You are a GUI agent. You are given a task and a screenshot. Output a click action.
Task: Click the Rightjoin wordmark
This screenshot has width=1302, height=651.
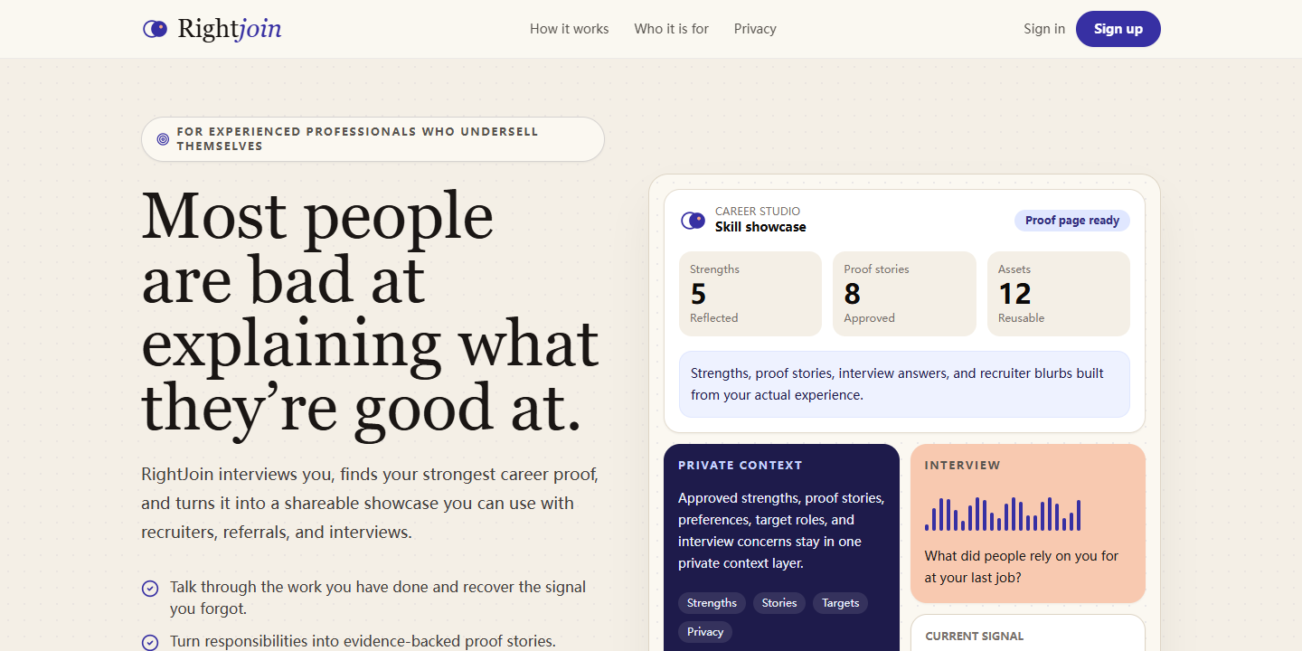230,29
